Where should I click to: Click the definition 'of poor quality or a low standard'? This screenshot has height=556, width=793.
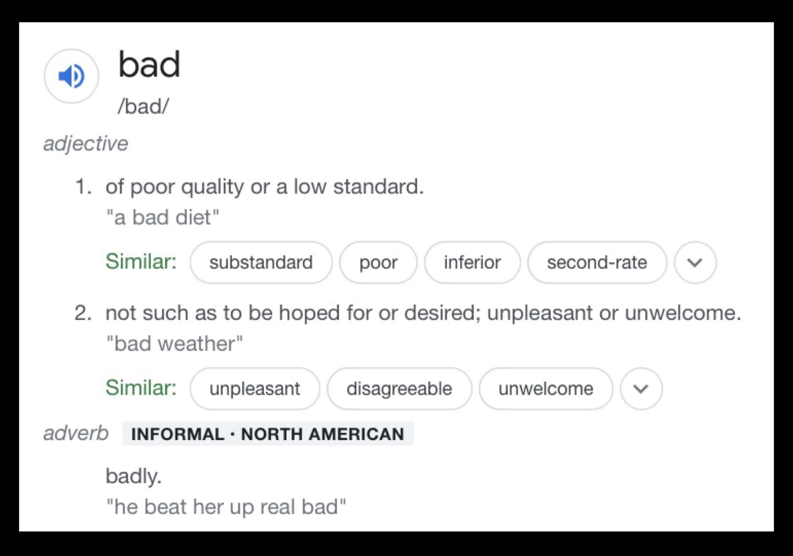click(x=264, y=187)
